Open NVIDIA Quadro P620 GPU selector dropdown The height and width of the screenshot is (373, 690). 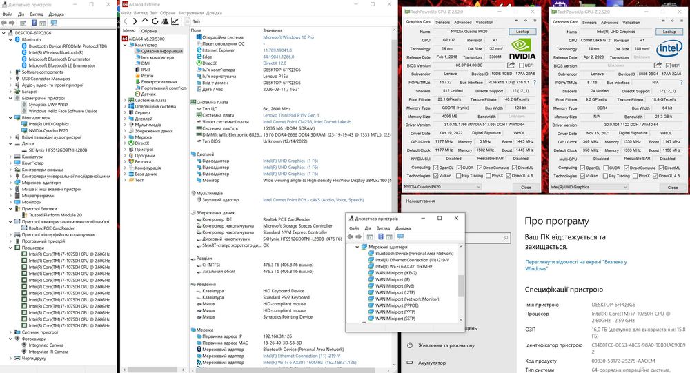pos(442,187)
